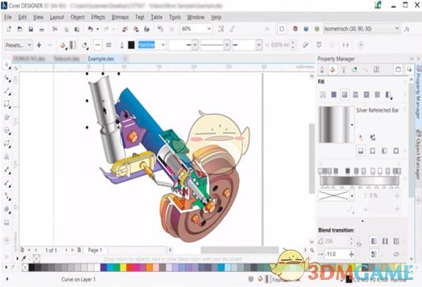Select the Text tool (letter A) in toolbox
Viewport: 422px width, 287px height.
click(x=6, y=157)
